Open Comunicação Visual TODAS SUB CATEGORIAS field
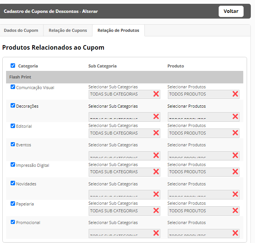Viewport: 255px width, 243px height. [x=124, y=94]
